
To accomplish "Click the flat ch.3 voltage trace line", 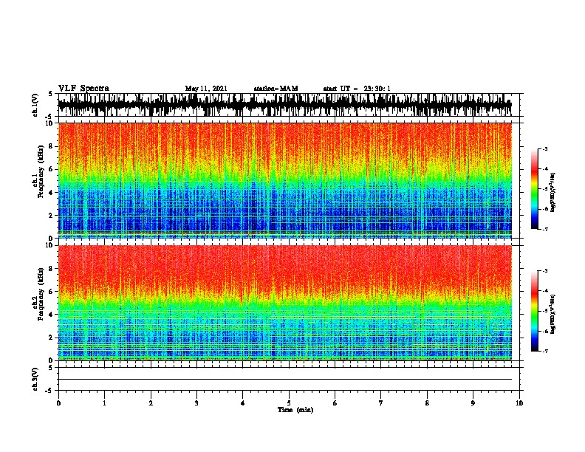I will coord(285,380).
